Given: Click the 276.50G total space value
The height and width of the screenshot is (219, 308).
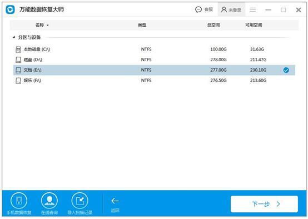Looking at the screenshot, I should click(x=218, y=81).
